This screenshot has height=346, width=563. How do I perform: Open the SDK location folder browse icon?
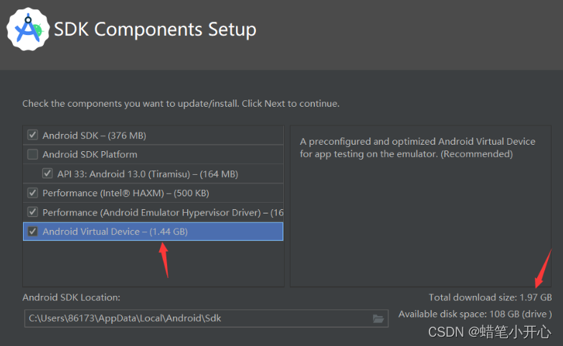pos(378,318)
